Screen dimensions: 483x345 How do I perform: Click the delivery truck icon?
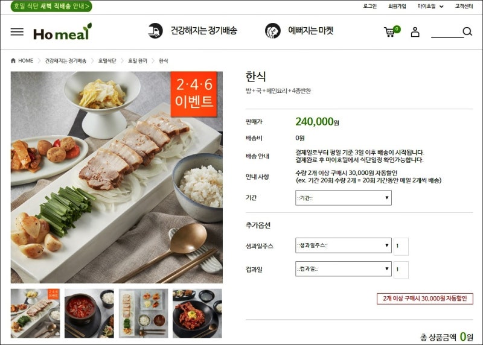[x=155, y=31]
